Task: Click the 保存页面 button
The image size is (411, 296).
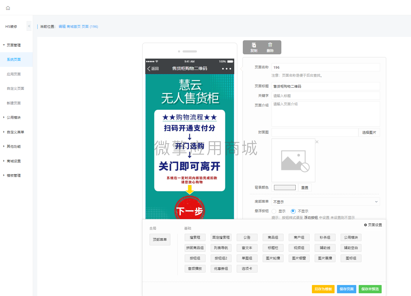Action: tap(346, 289)
